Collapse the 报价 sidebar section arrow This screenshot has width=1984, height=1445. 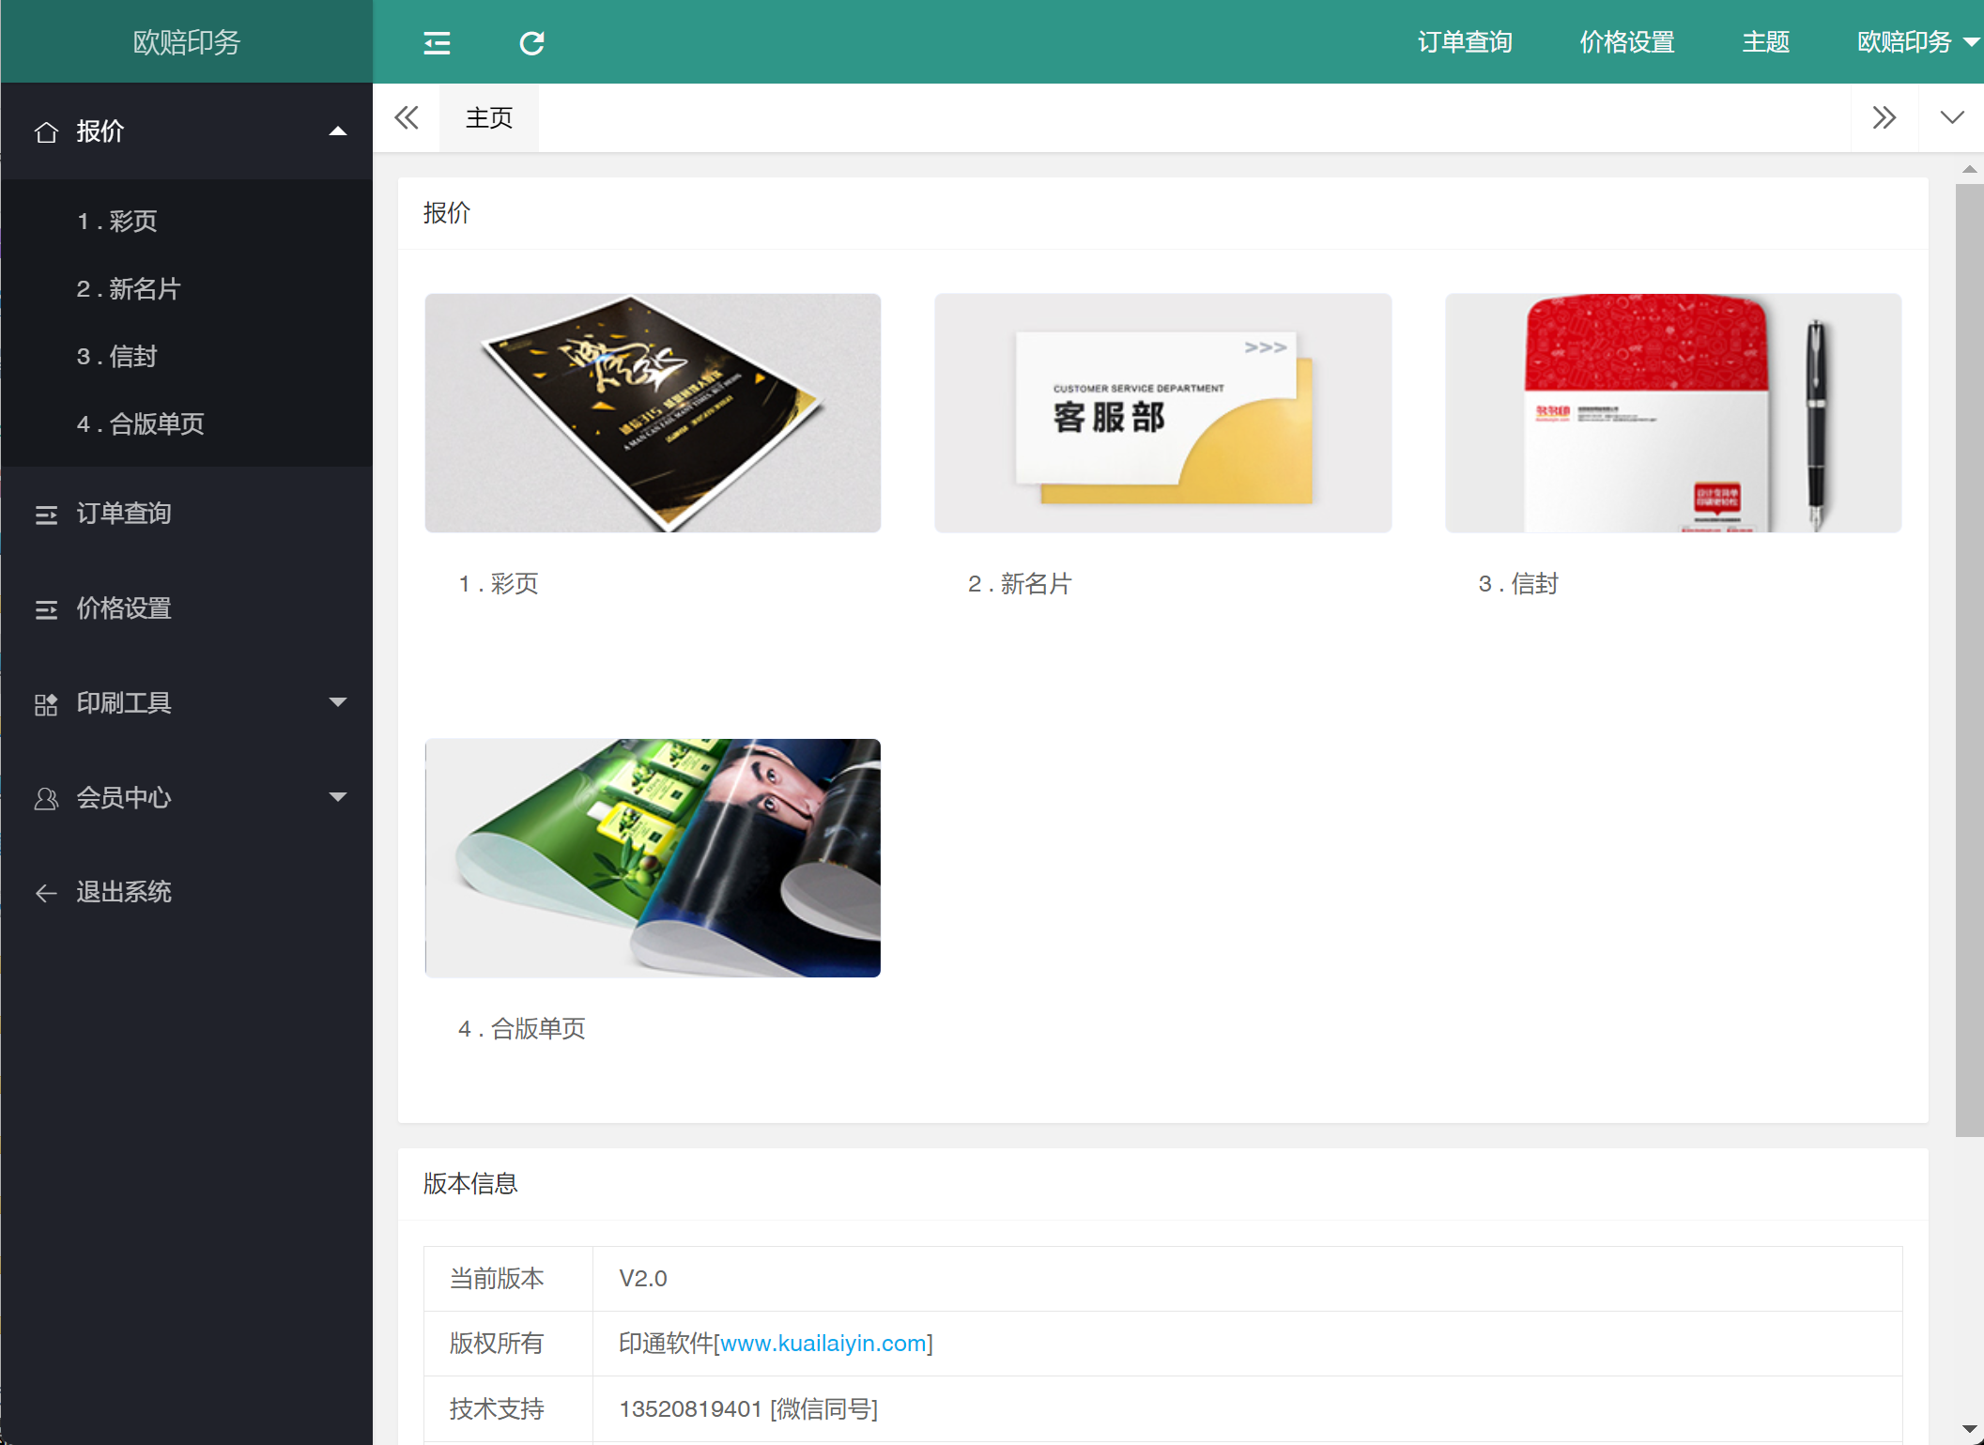338,131
